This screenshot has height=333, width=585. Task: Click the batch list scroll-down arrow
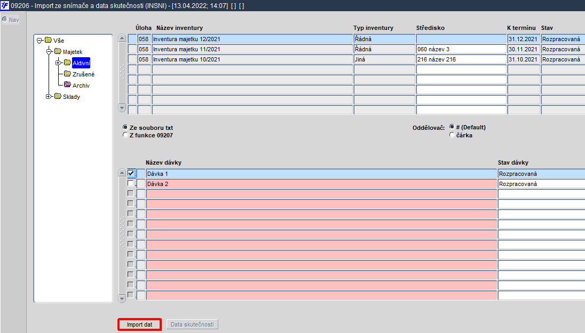(x=122, y=298)
